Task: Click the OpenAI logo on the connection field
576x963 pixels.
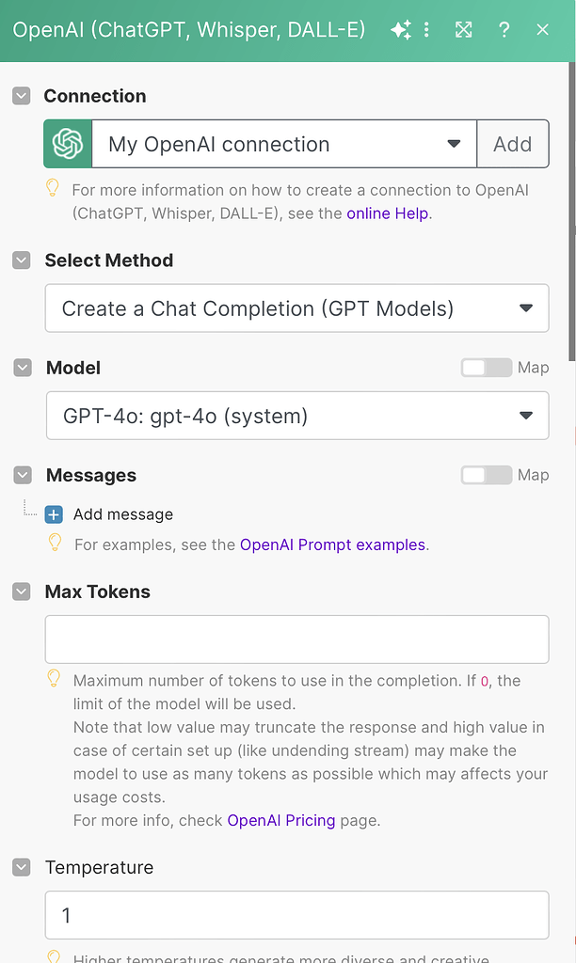Action: coord(66,144)
